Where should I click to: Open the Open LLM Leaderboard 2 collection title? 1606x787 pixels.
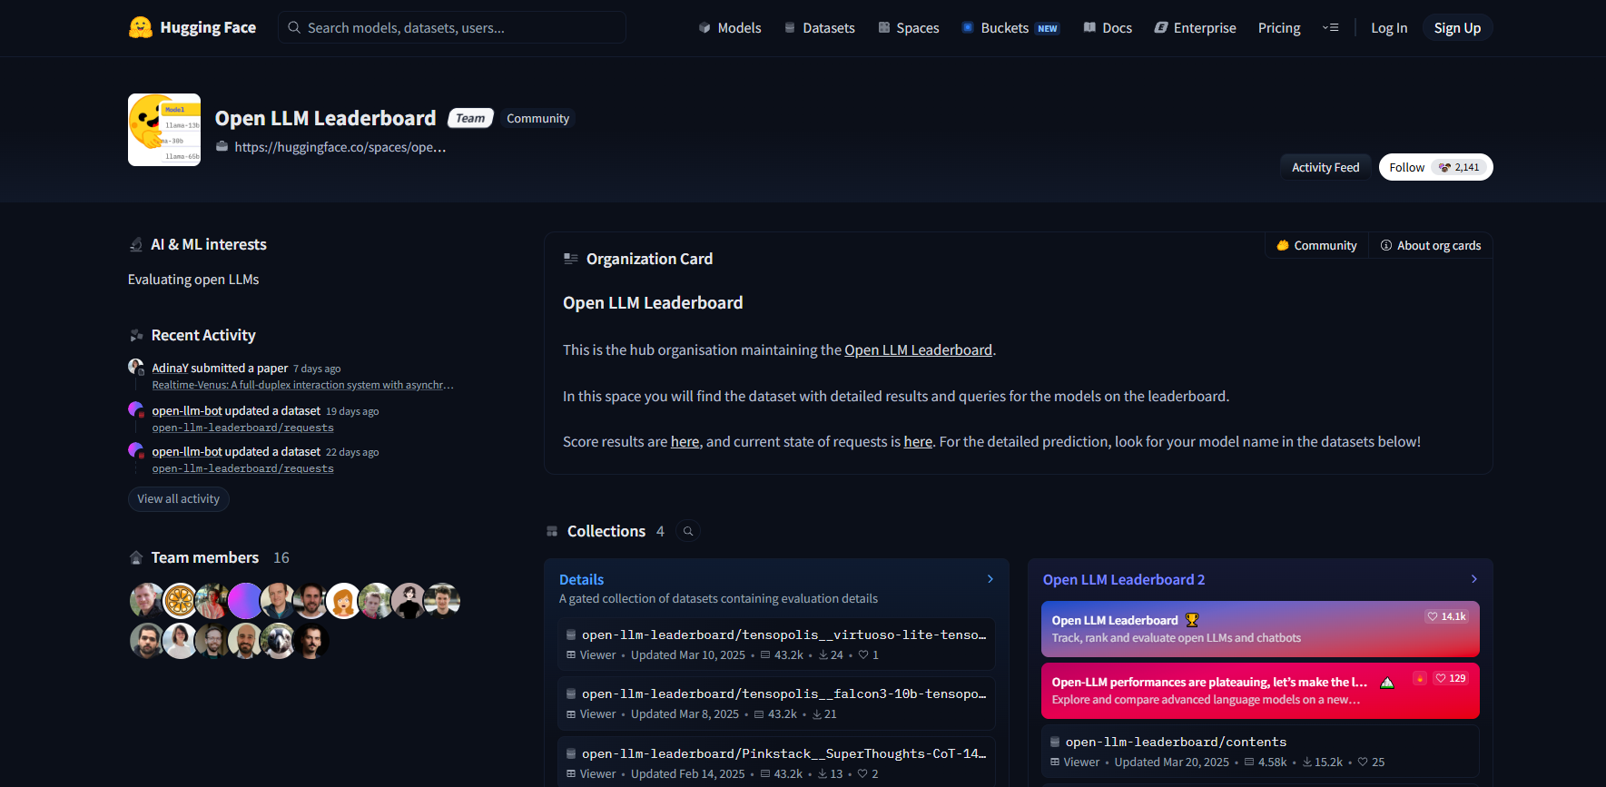coord(1124,579)
